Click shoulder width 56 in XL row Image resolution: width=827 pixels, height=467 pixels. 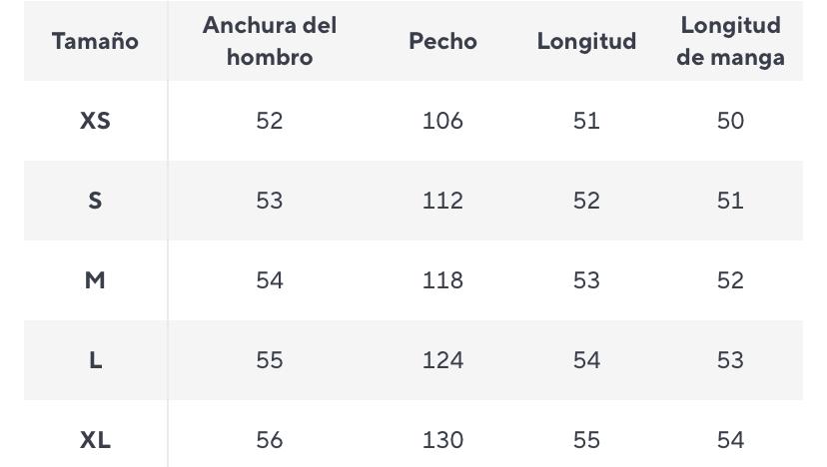tap(270, 440)
